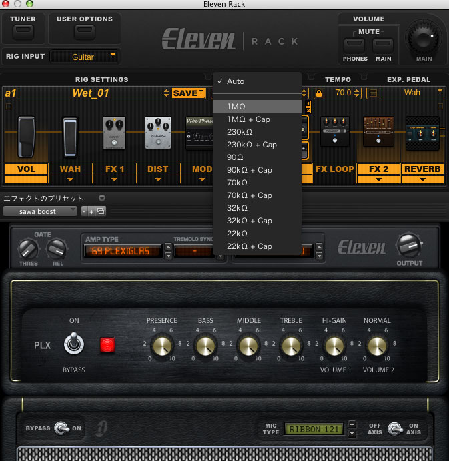Step mic type up arrow

tap(352, 424)
